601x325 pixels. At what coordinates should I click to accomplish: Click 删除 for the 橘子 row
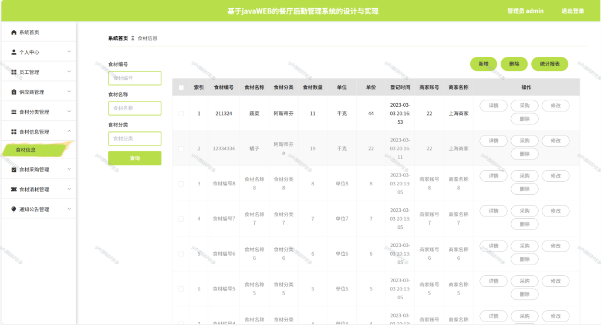click(x=525, y=154)
